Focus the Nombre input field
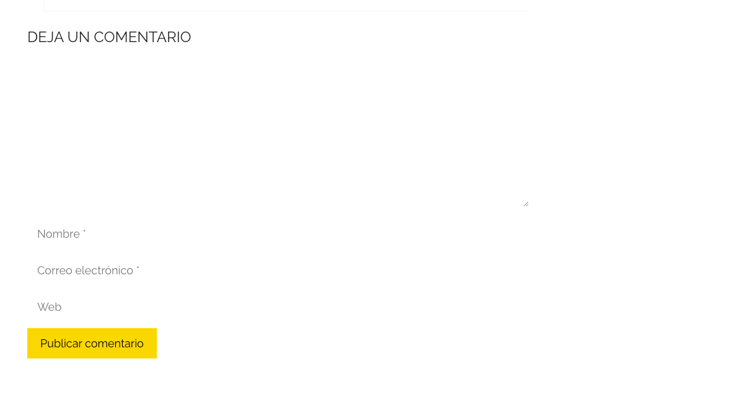This screenshot has width=742, height=395. pyautogui.click(x=278, y=234)
